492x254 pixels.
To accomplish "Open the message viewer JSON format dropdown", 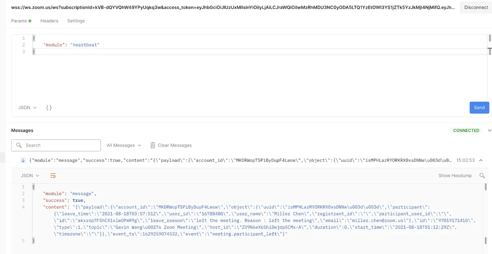I will [x=30, y=175].
